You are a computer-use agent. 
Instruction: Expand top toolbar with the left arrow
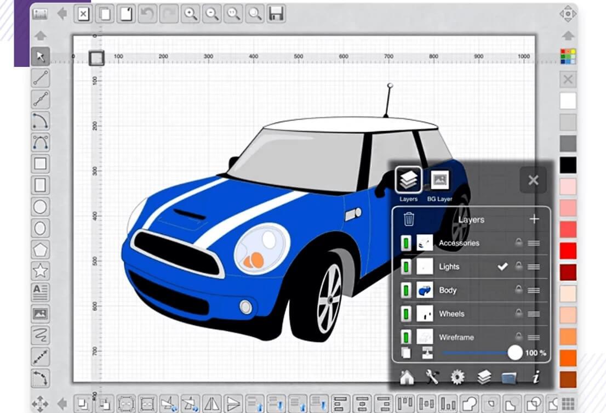click(62, 14)
